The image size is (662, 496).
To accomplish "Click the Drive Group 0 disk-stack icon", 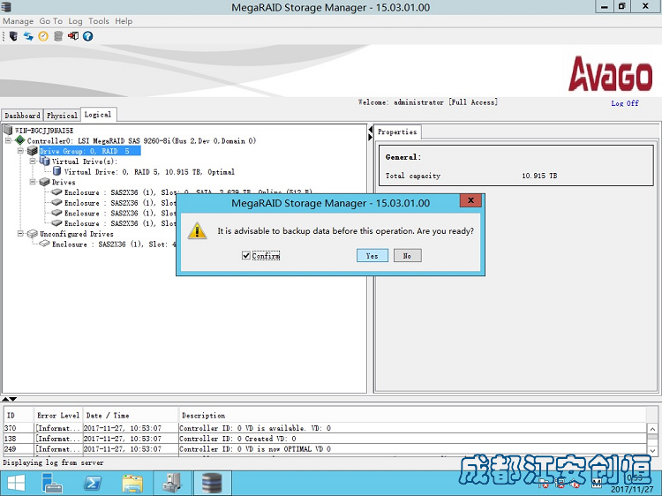I will tap(32, 151).
